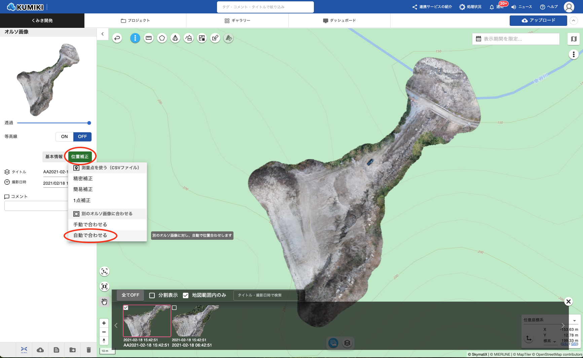The image size is (583, 358).
Task: Collapse the header with the up chevron
Action: coord(574,20)
